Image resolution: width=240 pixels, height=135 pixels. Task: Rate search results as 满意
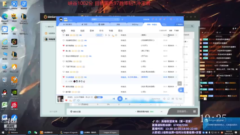[x=171, y=31]
